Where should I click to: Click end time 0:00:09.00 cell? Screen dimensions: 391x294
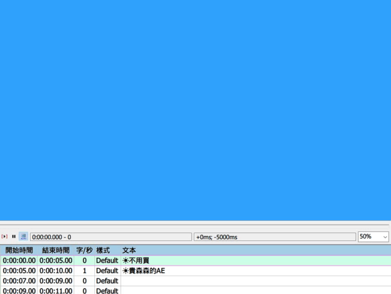[56, 281]
